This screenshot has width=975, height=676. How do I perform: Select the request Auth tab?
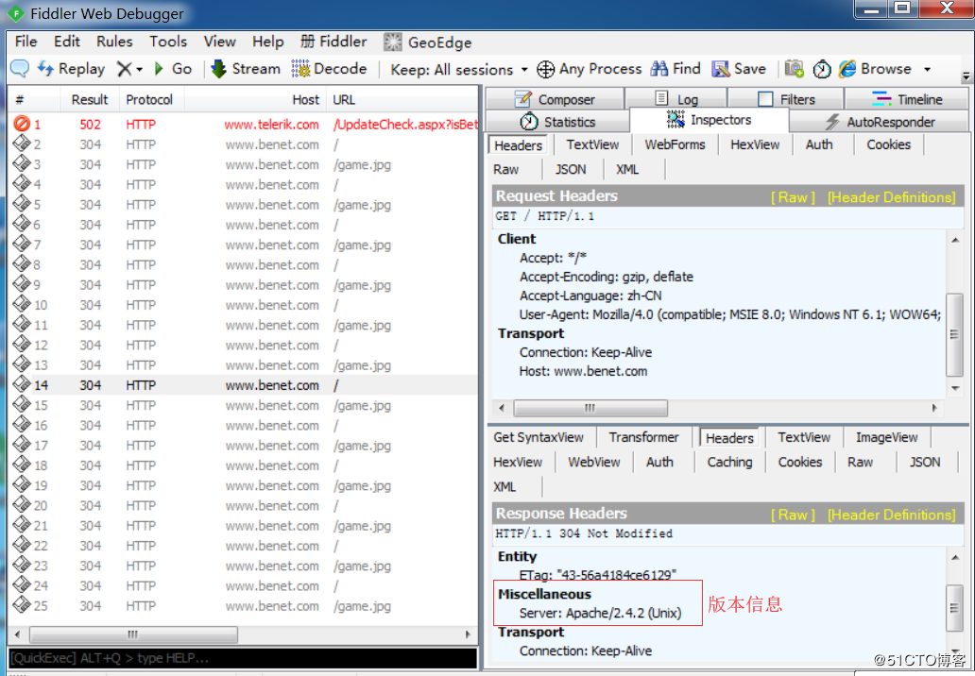(x=819, y=144)
